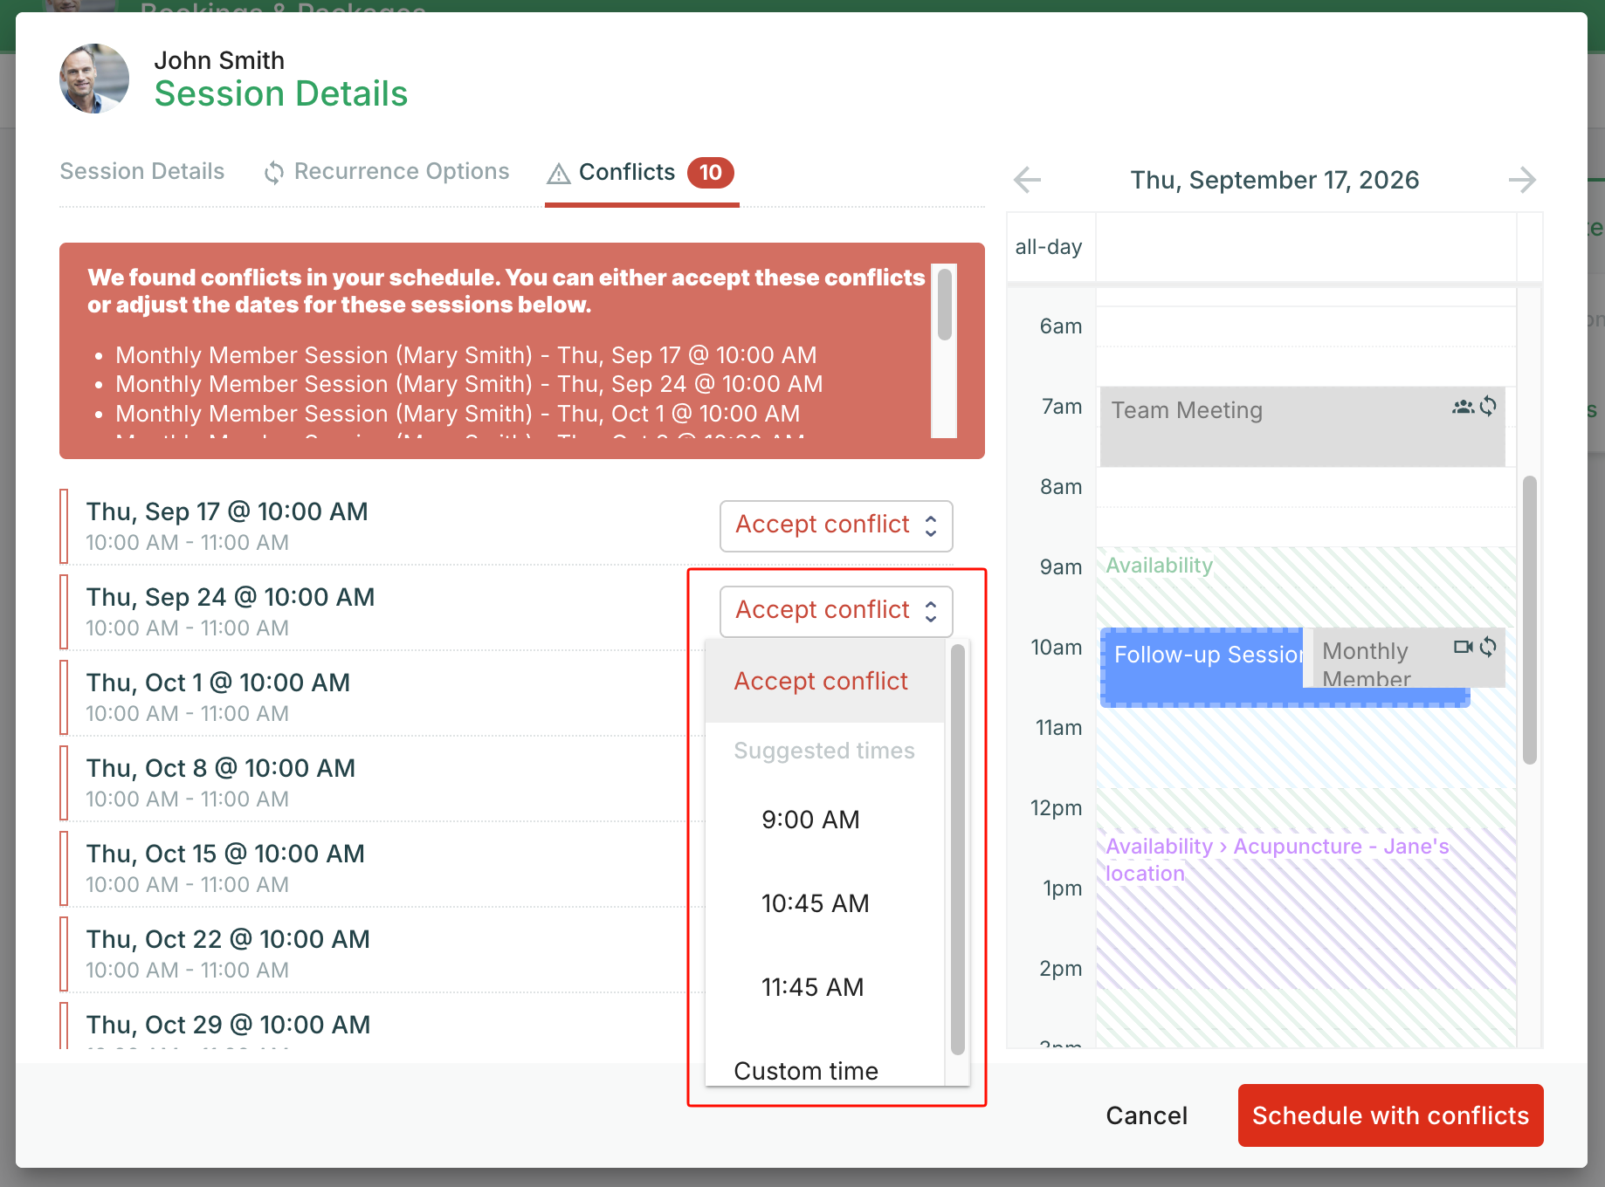
Task: Collapse the Sep 24 Accept conflict dropdown
Action: 836,611
